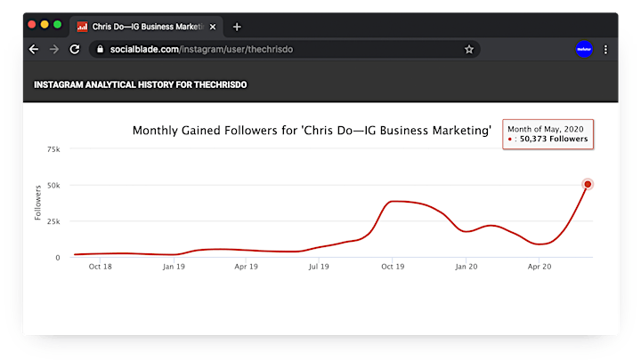Screen dimensions: 641x360
Task: Click the Social Blade favicon on the tab
Action: [x=82, y=27]
